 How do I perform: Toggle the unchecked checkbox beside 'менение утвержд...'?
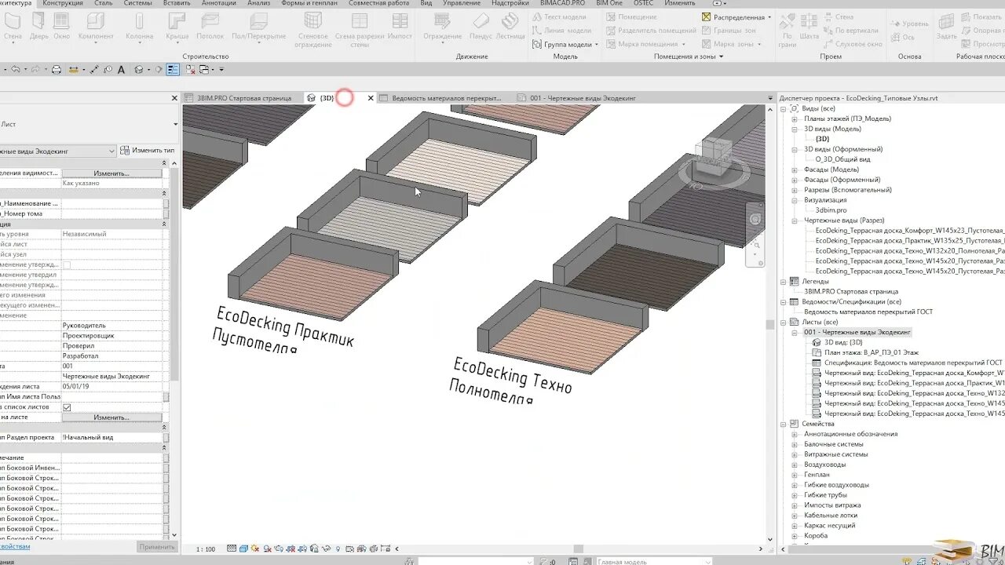pos(67,264)
